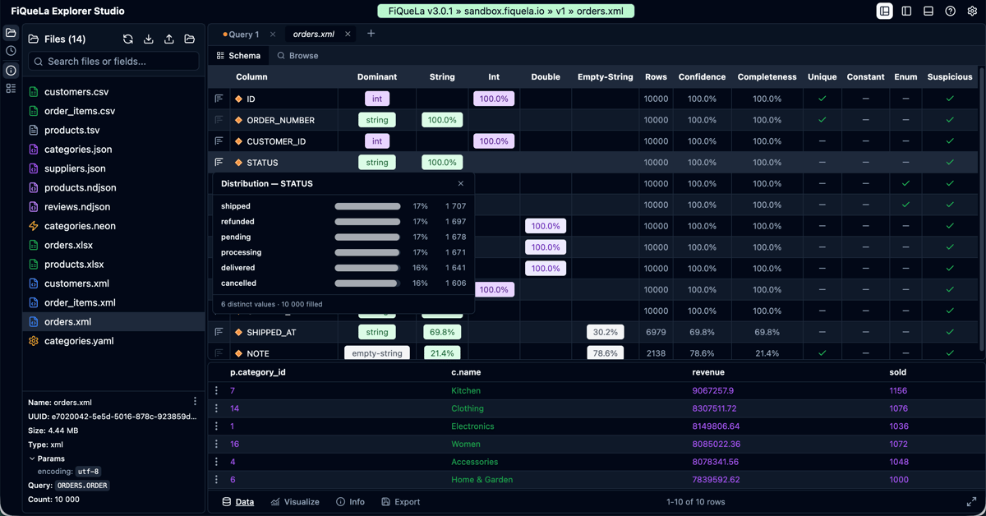Switch to the Schema tab
This screenshot has height=516, width=986.
pos(238,56)
